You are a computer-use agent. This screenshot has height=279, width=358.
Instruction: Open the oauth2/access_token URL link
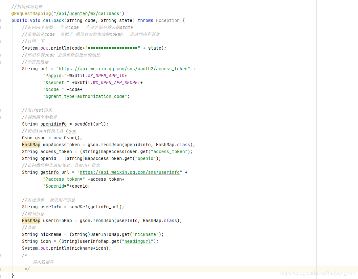[123, 69]
